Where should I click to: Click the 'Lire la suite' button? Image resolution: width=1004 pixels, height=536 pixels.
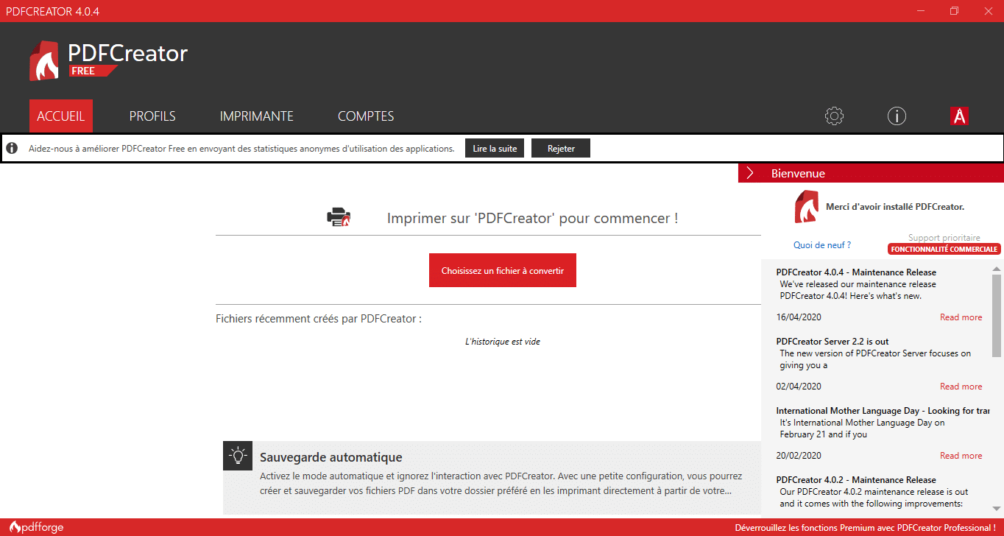point(495,148)
